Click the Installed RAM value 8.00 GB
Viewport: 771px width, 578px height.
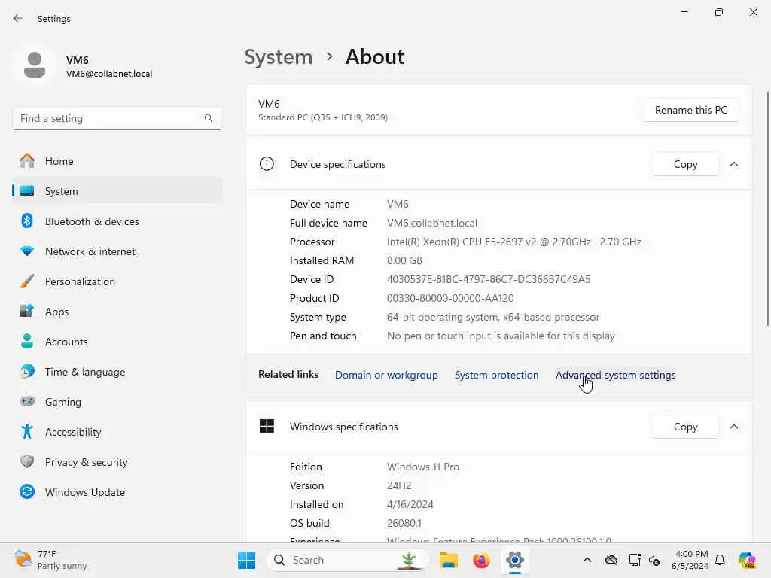pos(404,260)
